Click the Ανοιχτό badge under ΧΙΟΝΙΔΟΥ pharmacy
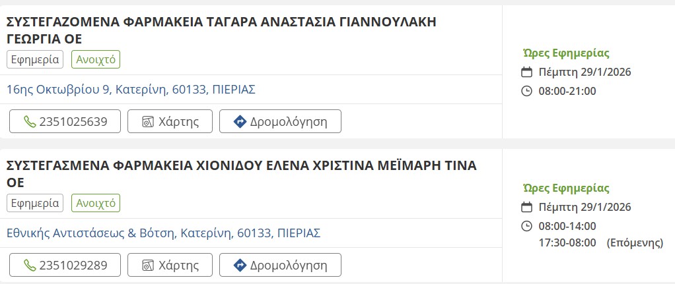675x284 pixels. [96, 203]
